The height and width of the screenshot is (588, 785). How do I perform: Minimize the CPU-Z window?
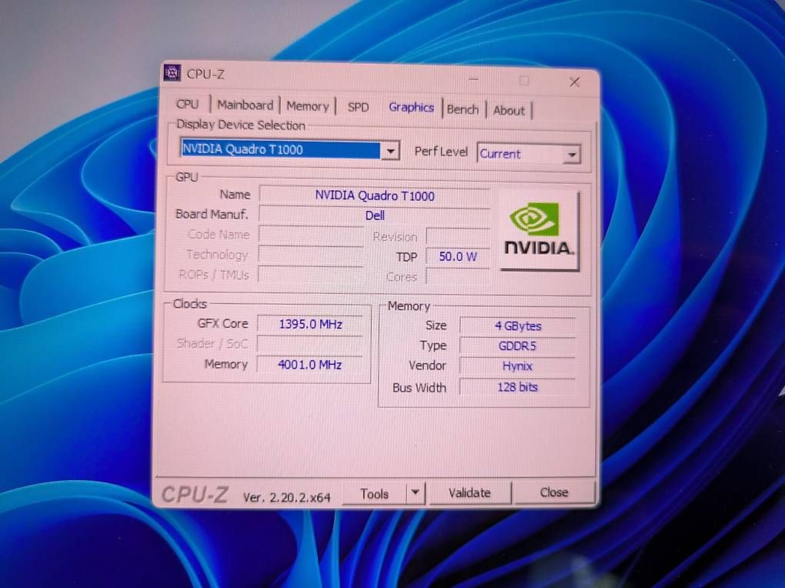click(473, 79)
